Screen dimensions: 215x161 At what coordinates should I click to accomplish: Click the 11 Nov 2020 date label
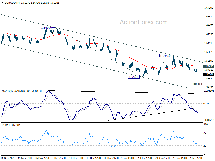(x=8, y=158)
